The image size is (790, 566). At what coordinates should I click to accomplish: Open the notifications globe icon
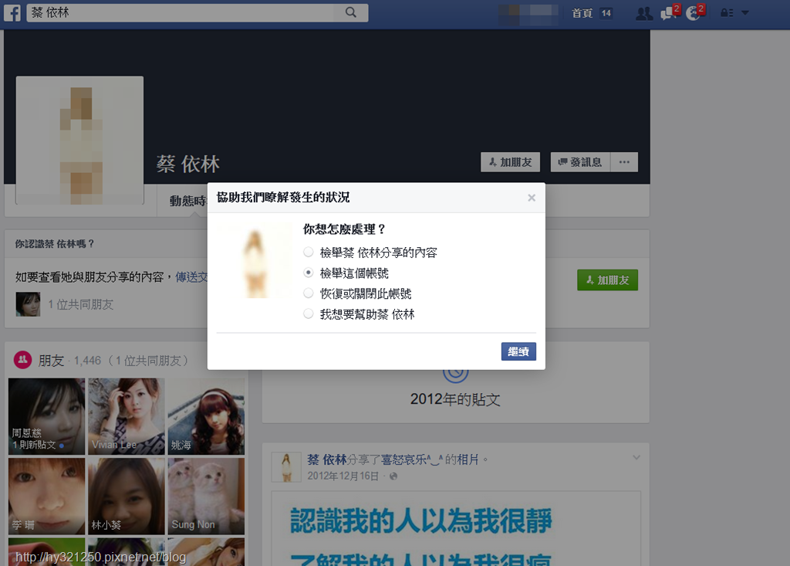coord(695,12)
